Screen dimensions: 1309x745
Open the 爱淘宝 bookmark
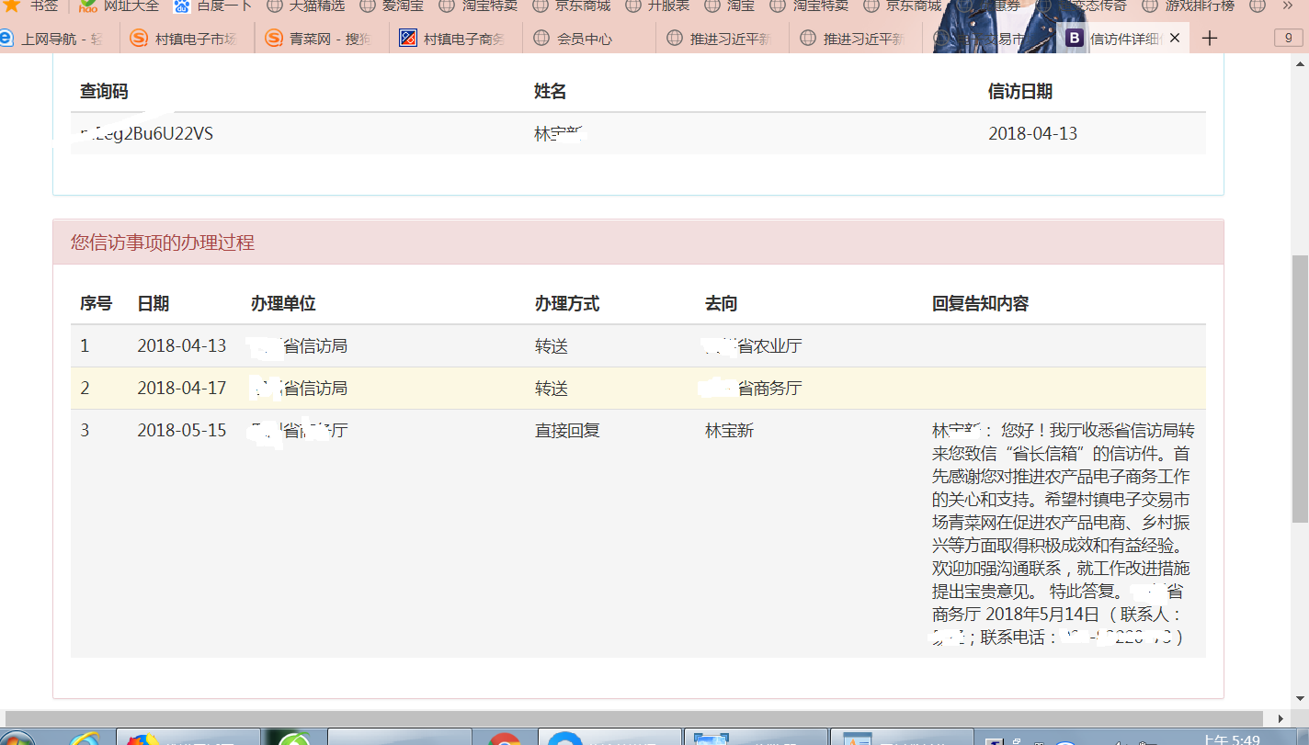[x=393, y=5]
